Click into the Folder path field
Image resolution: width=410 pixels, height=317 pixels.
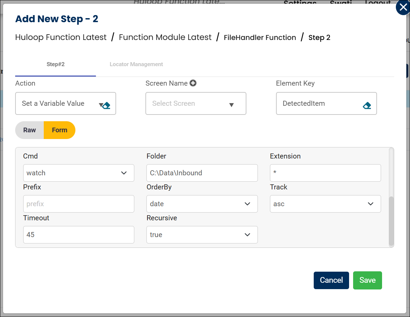(x=202, y=173)
